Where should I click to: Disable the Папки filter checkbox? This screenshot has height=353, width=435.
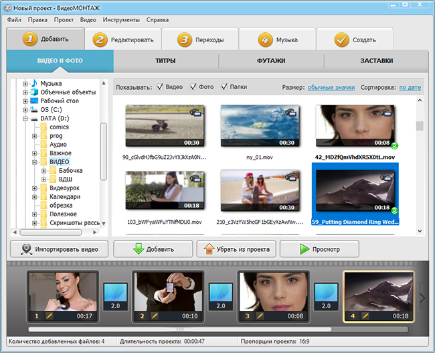coord(224,87)
